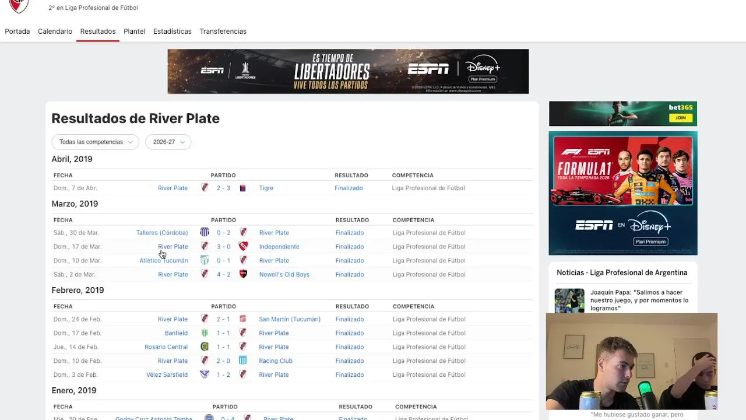Click the Vélez Sarsfield team crest

[205, 374]
